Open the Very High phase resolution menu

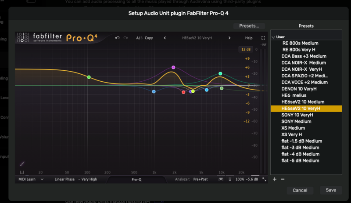(89, 179)
